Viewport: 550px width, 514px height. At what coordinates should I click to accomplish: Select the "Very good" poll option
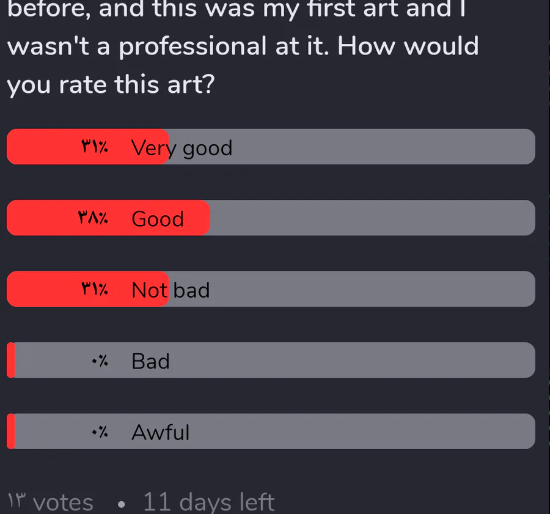(x=271, y=147)
